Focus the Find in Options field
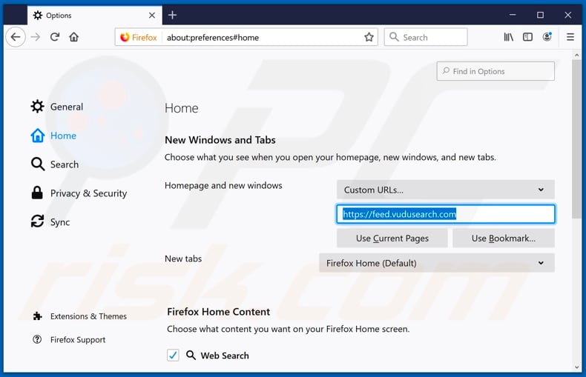Image resolution: width=586 pixels, height=377 pixels. coord(496,71)
